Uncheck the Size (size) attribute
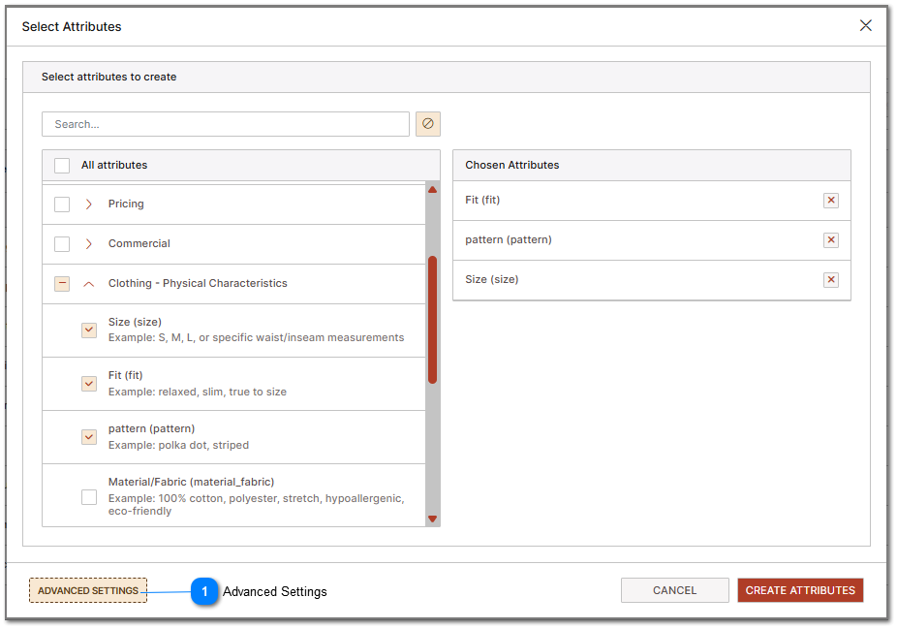Image resolution: width=897 pixels, height=629 pixels. pyautogui.click(x=89, y=330)
